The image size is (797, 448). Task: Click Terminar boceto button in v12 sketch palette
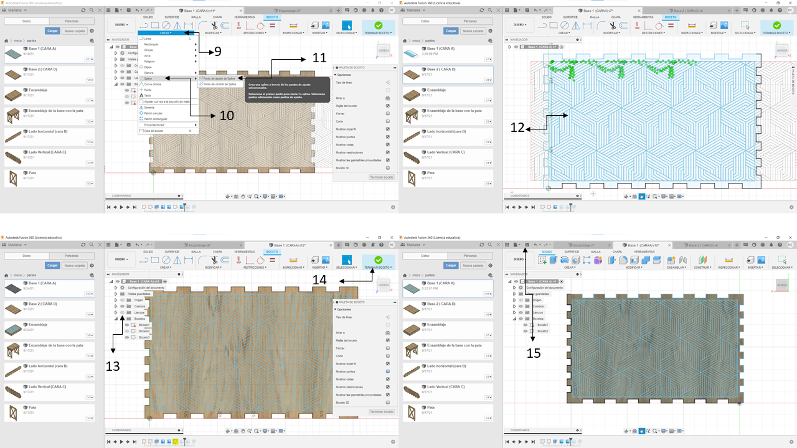(x=381, y=412)
